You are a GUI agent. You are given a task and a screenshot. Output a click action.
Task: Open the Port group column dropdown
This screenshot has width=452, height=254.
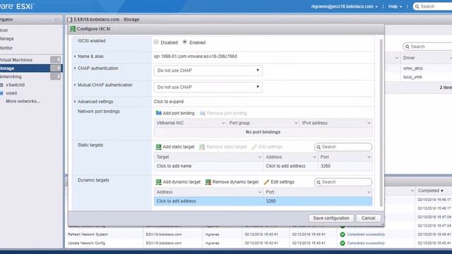click(x=296, y=123)
